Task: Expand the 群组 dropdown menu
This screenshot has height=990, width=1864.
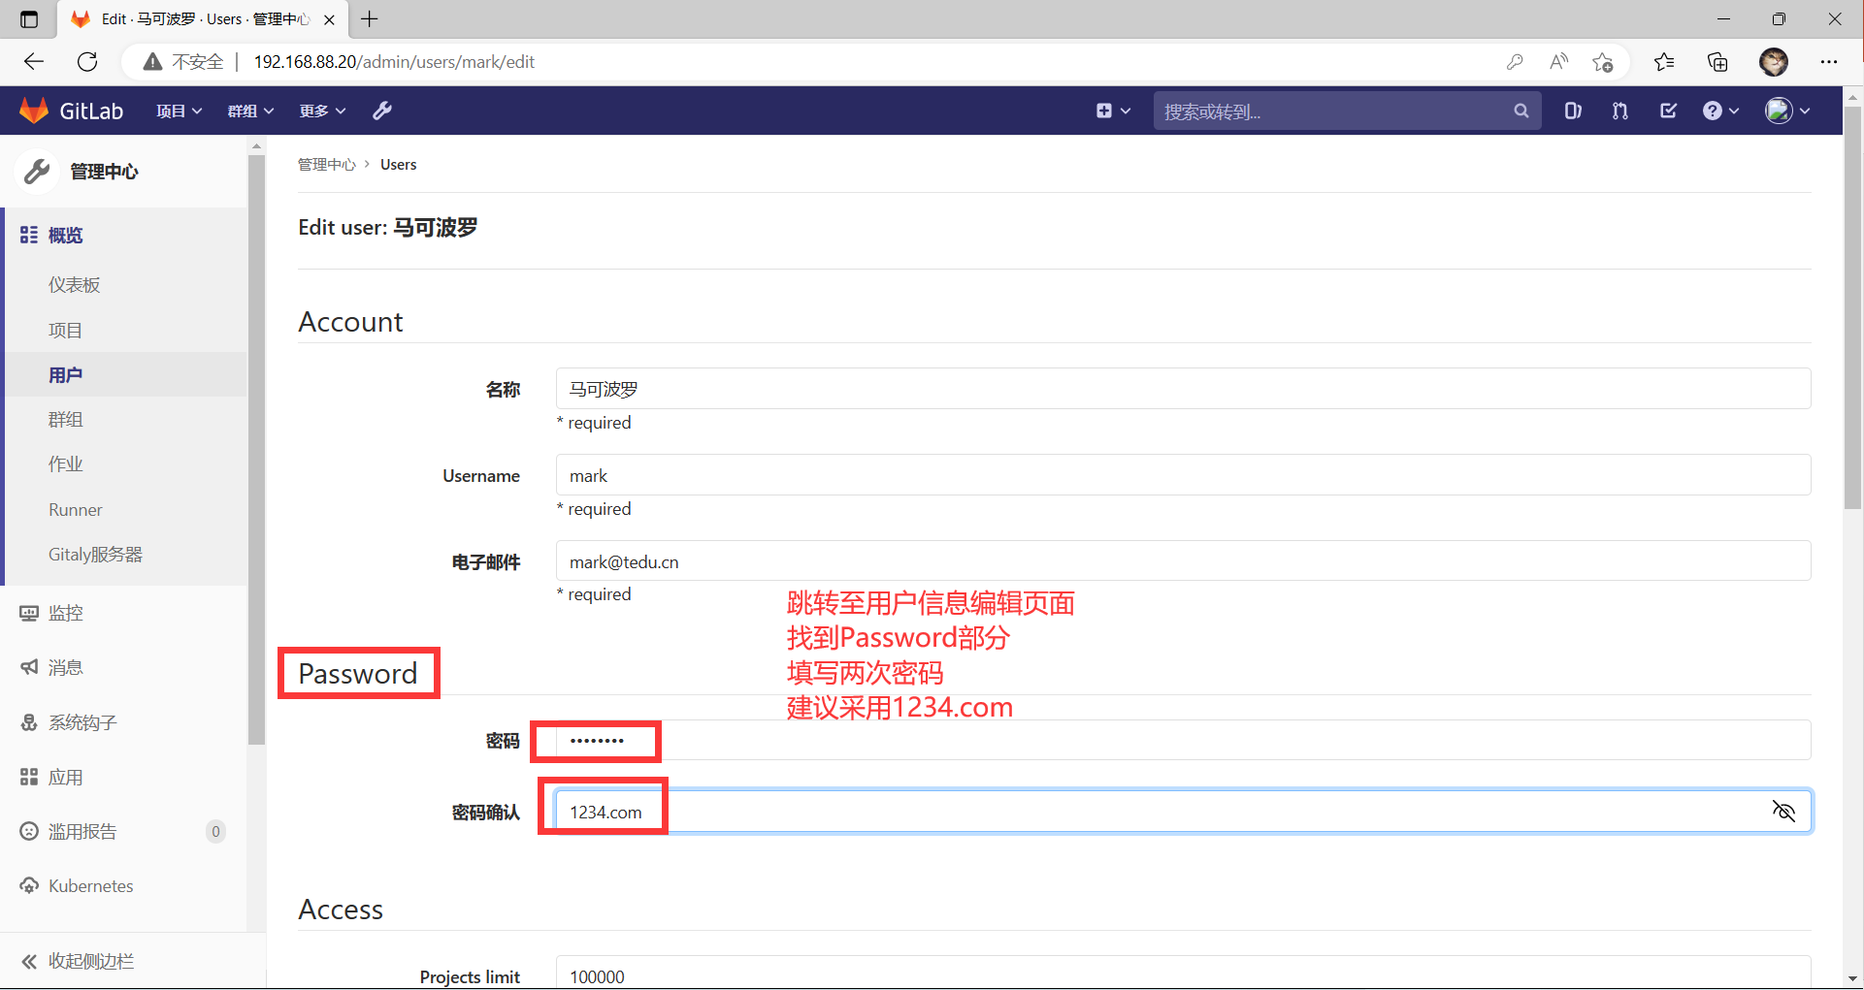Action: pyautogui.click(x=250, y=111)
